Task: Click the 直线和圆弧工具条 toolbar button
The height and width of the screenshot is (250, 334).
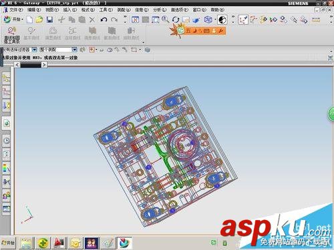Action: [x=12, y=35]
